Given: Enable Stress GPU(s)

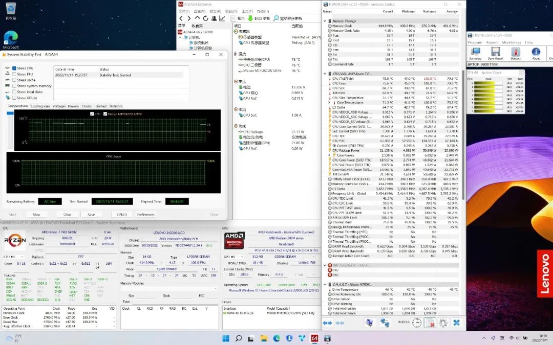Looking at the screenshot, I should (14, 98).
